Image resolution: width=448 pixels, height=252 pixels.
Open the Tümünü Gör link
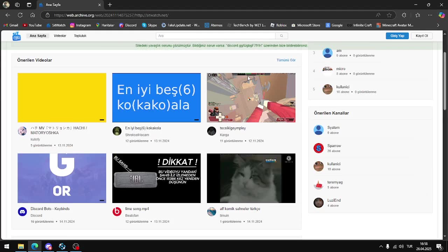point(286,60)
